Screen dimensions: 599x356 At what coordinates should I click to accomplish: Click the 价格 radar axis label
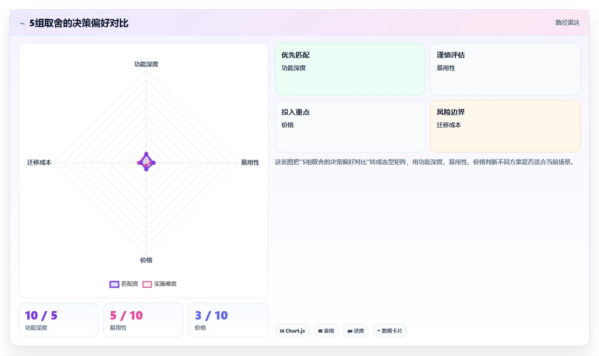point(146,260)
